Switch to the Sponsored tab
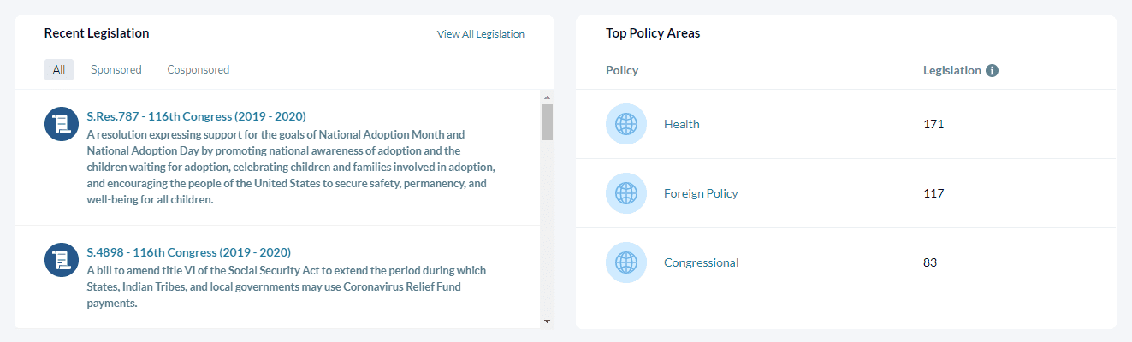 click(116, 69)
